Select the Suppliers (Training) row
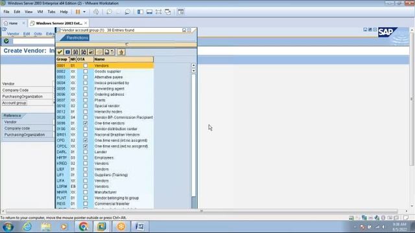 105,175
